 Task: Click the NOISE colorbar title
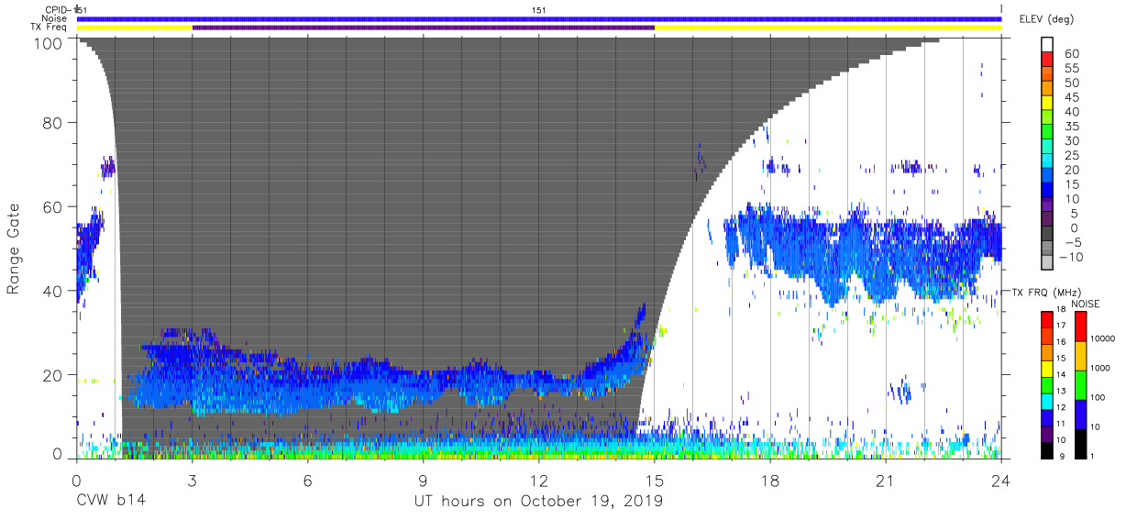(x=1085, y=304)
